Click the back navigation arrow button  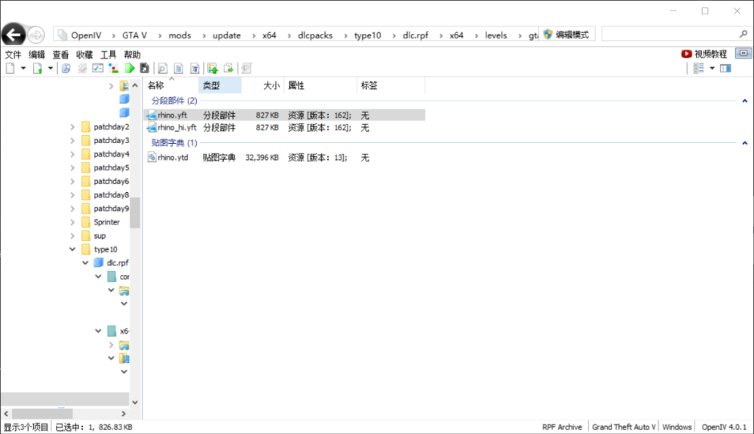click(x=13, y=35)
